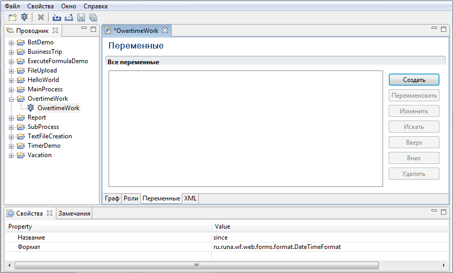Switch to the Граф tab
The height and width of the screenshot is (273, 453).
[112, 198]
